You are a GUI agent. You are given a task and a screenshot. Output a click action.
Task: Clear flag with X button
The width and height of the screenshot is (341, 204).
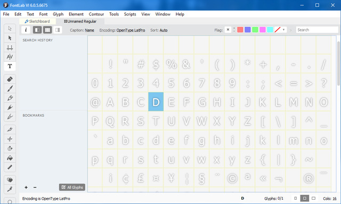pos(228,30)
